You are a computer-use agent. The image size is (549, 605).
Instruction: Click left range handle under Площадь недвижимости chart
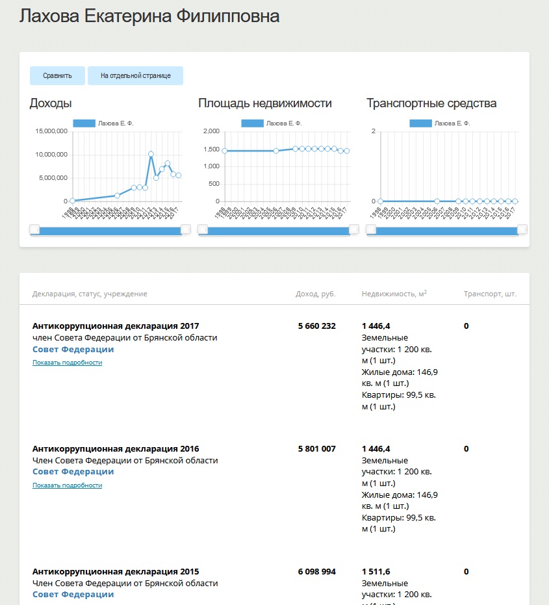(203, 229)
